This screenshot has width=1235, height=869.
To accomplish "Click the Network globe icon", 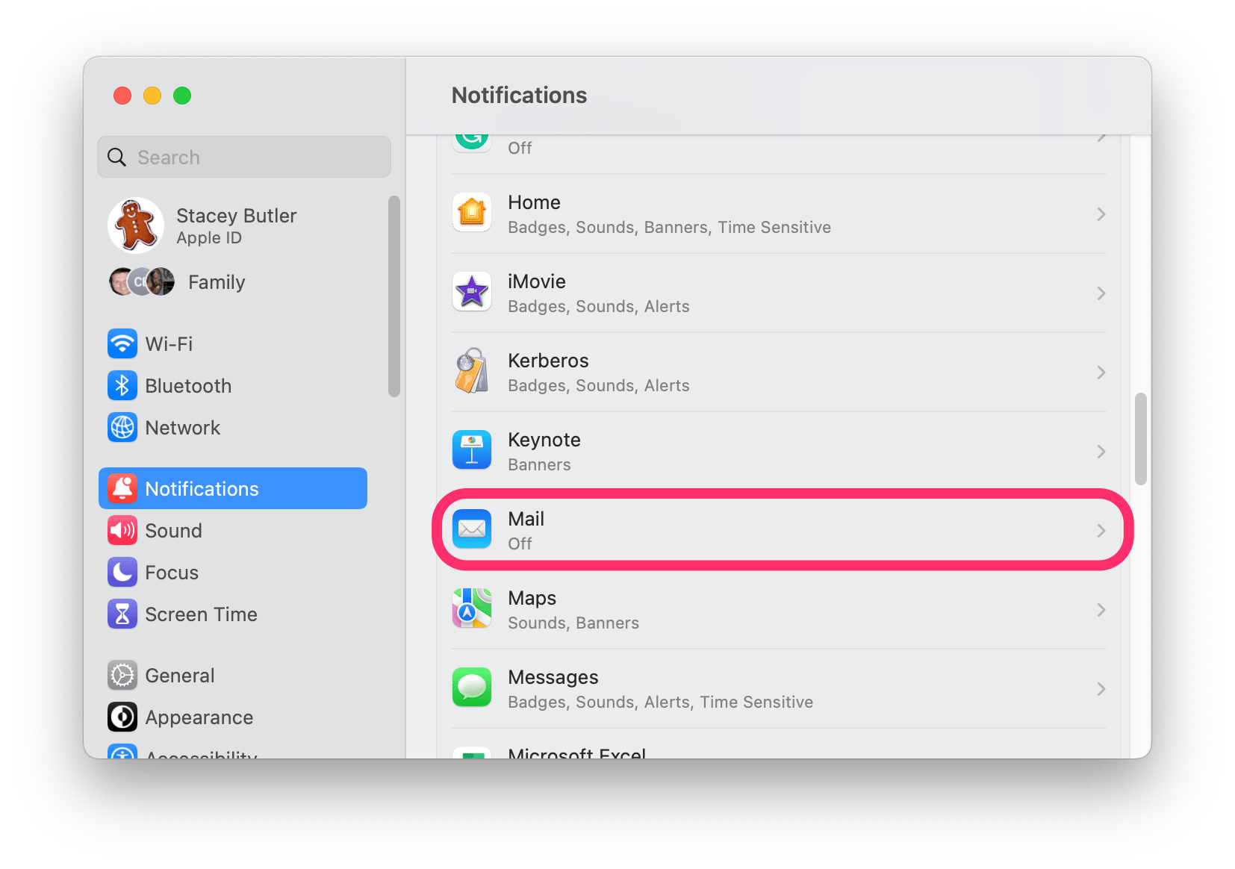I will pyautogui.click(x=122, y=427).
